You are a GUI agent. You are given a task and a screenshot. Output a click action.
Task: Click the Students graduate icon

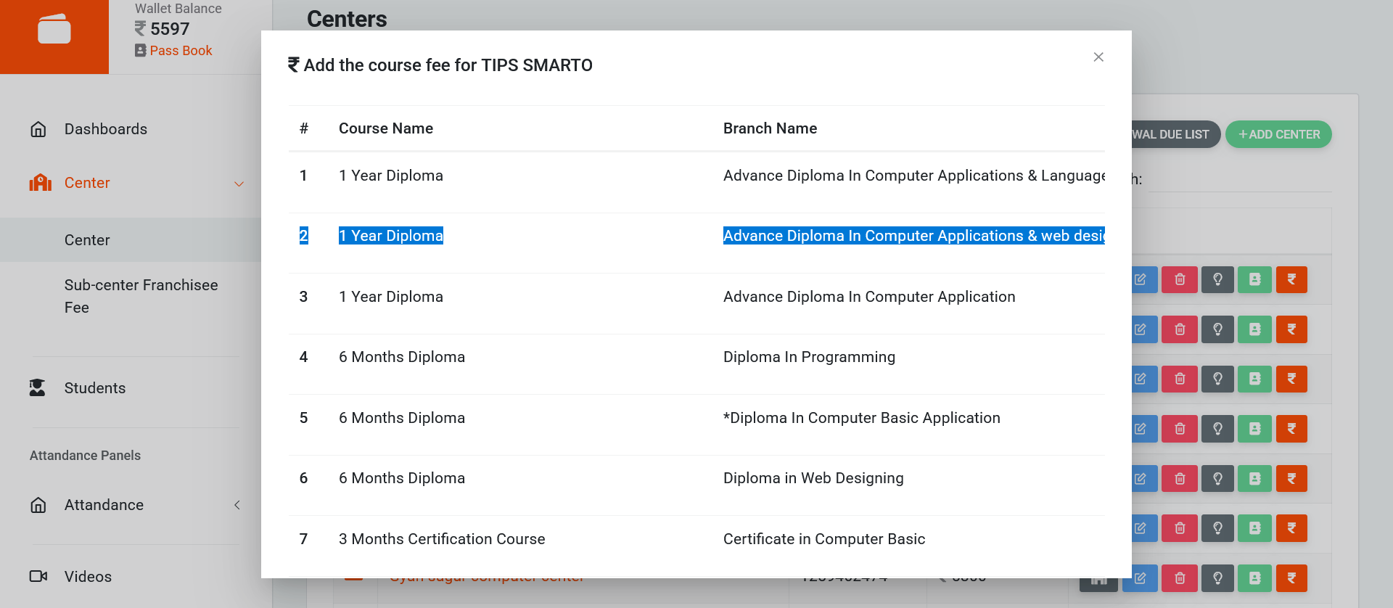[38, 388]
